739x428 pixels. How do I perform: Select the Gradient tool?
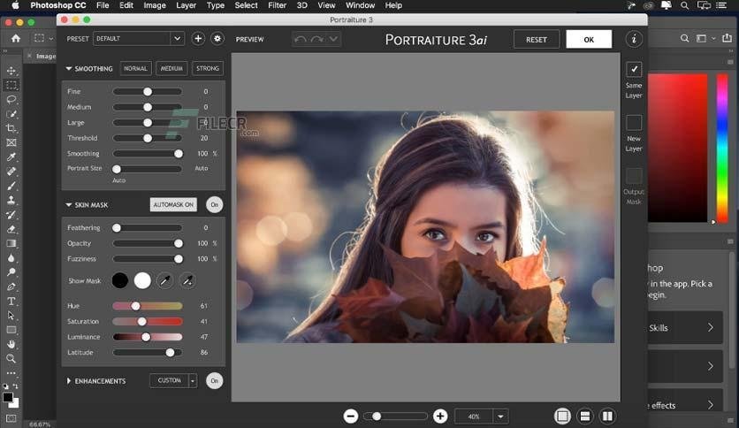[x=11, y=243]
